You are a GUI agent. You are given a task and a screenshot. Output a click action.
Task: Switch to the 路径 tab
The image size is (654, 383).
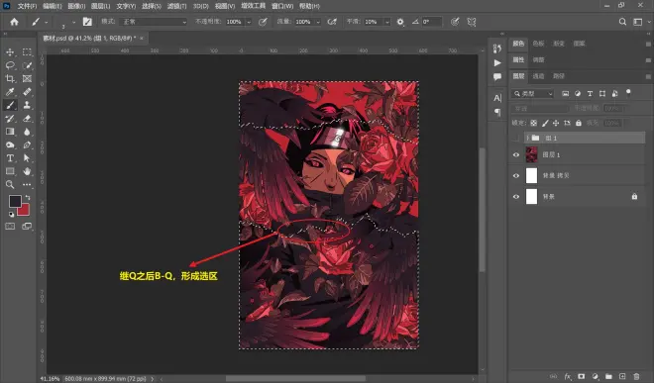(x=559, y=76)
